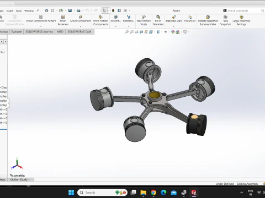The image size is (265, 198).
Task: Click Smart Fasteners tool
Action: [x=63, y=20]
